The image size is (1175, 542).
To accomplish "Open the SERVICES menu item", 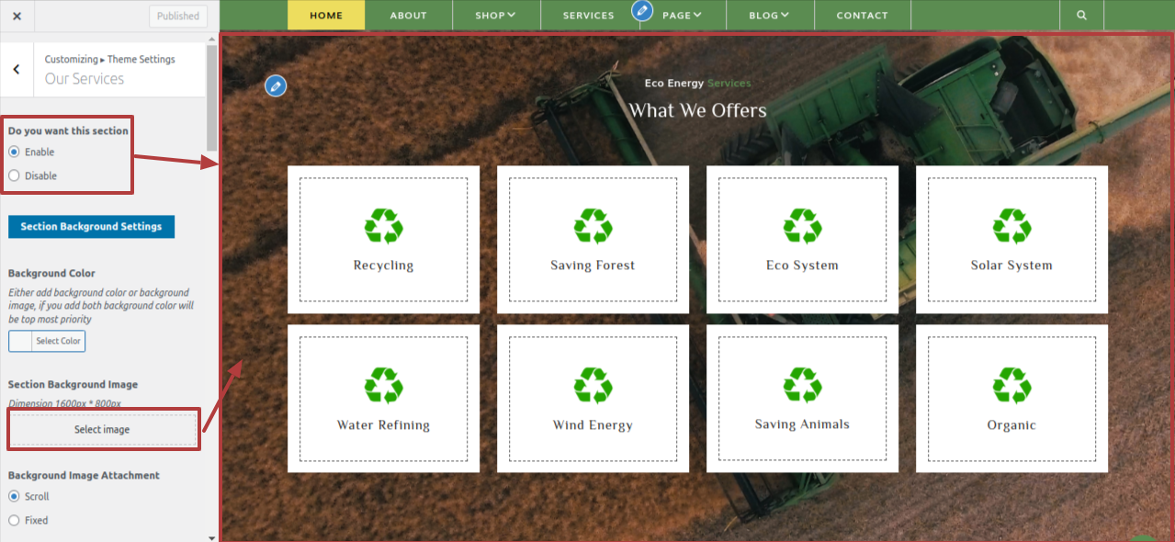I will pyautogui.click(x=589, y=16).
